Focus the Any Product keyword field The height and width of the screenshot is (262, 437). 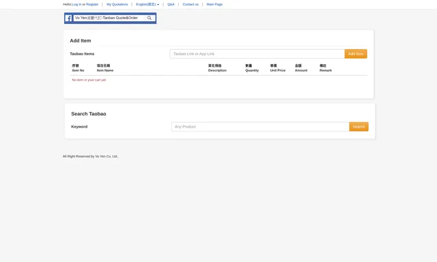[x=260, y=127]
